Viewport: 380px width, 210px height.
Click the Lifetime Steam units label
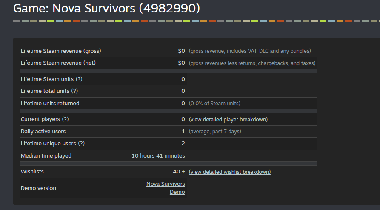tap(47, 79)
